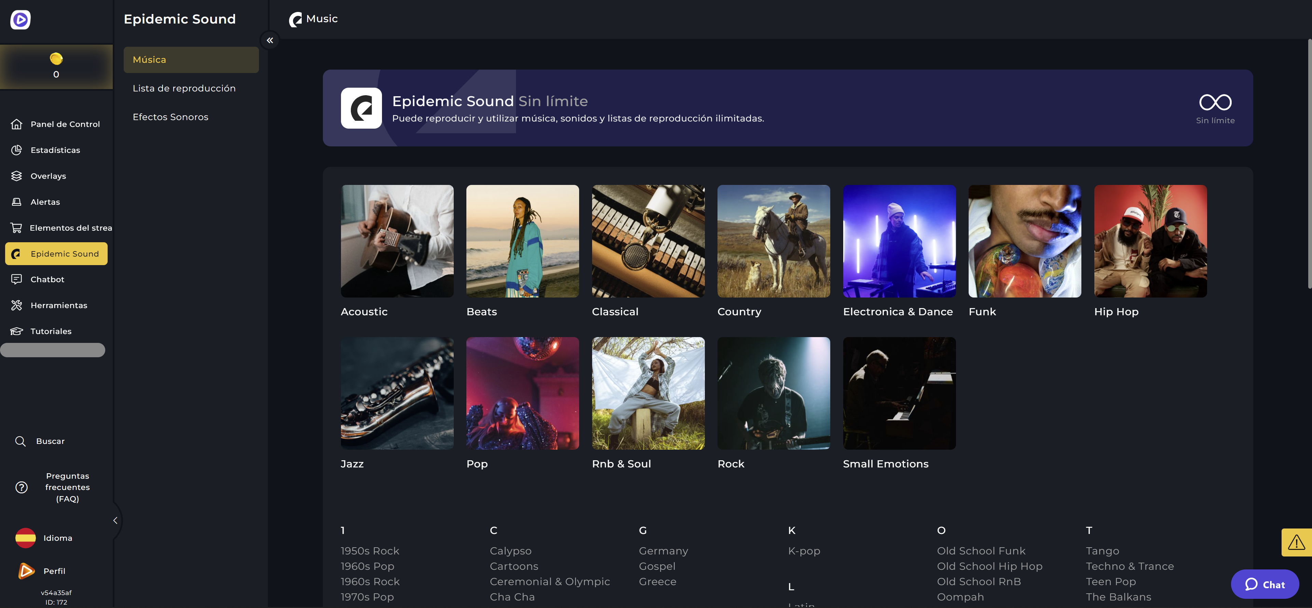This screenshot has width=1312, height=608.
Task: Click the Tutoriales graduation cap icon
Action: (x=17, y=331)
